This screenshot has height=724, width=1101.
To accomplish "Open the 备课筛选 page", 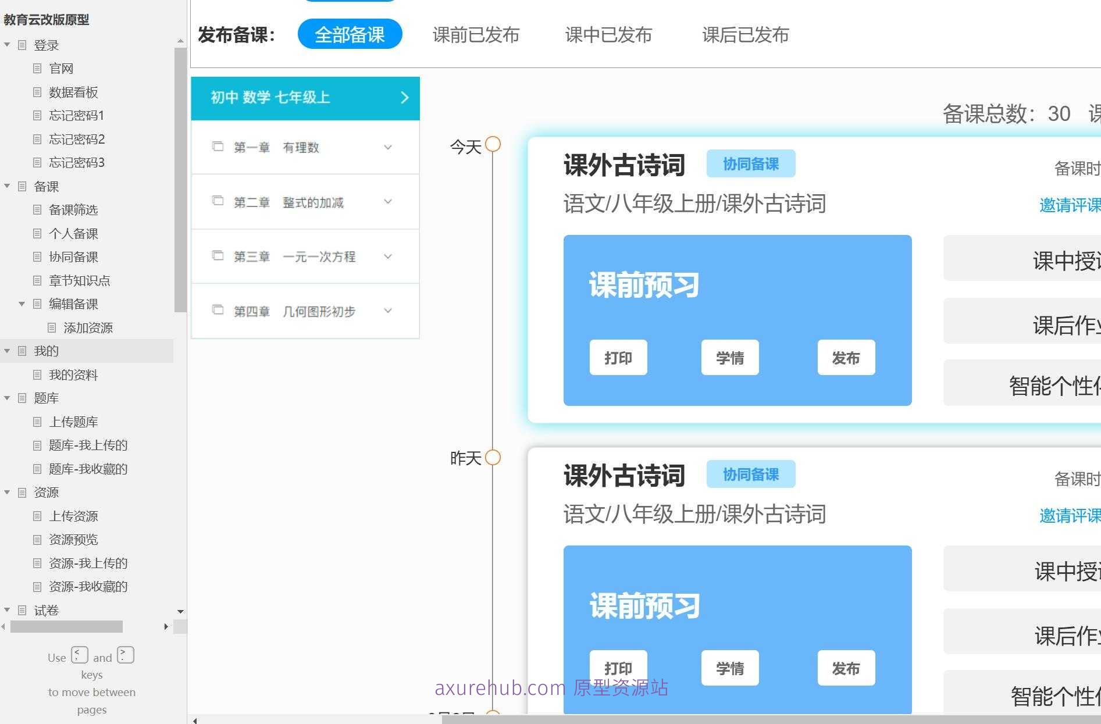I will pos(73,210).
